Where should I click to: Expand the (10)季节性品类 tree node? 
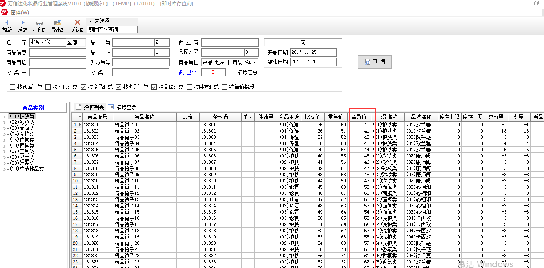click(4, 169)
